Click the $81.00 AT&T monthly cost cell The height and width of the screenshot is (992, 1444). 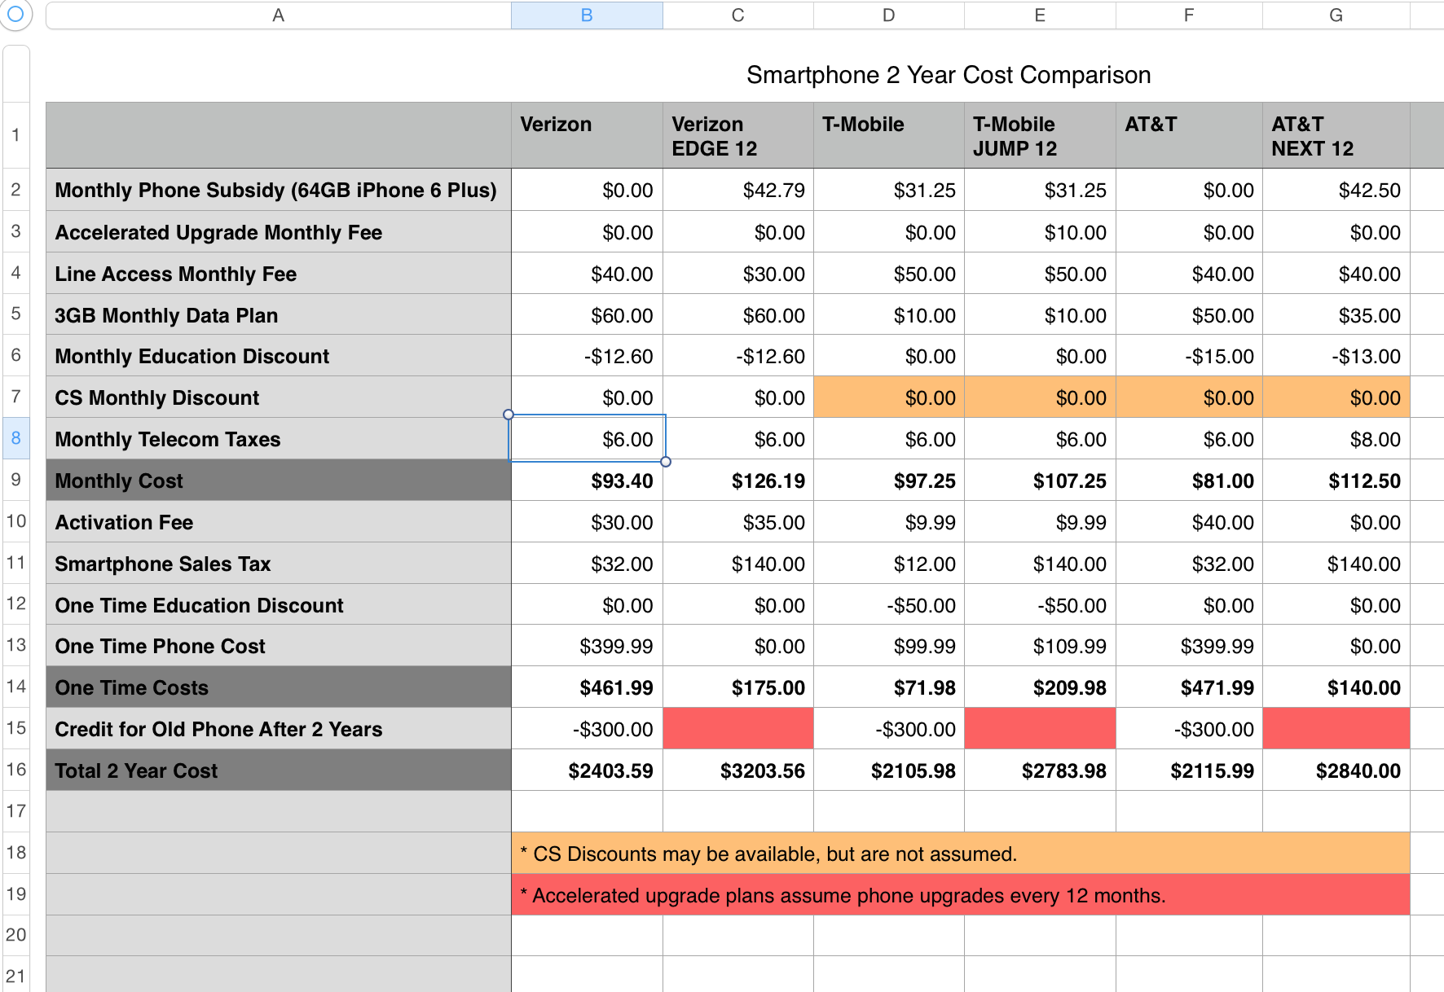1189,481
